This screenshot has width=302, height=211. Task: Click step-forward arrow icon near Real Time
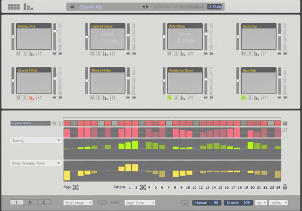[115, 203]
